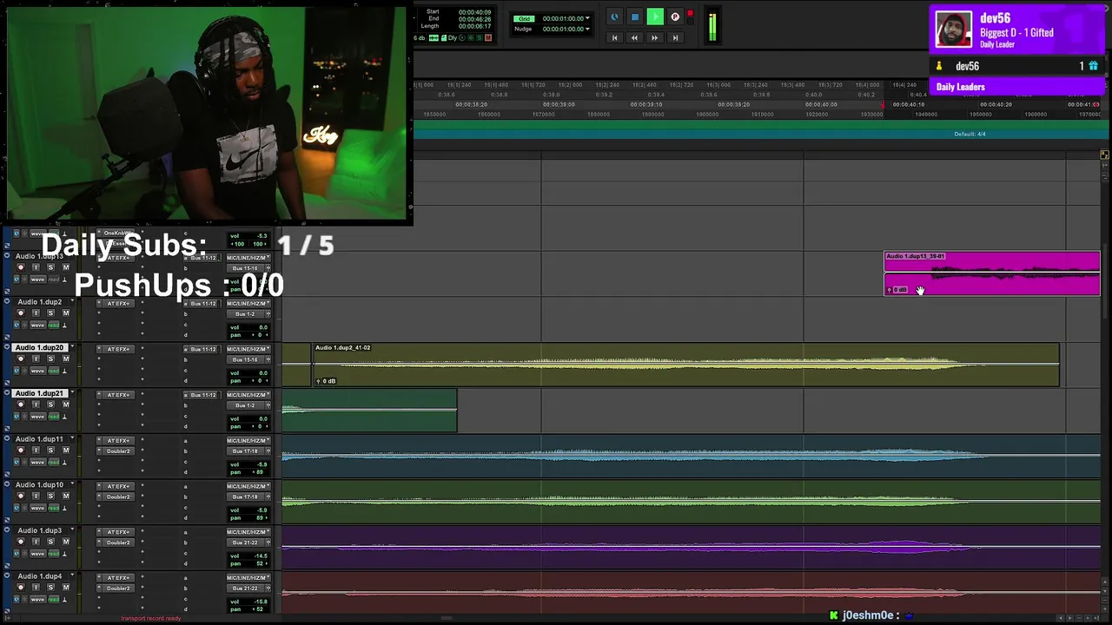The height and width of the screenshot is (625, 1112).
Task: Solo the Audio 1.dup2 track
Action: tap(50, 313)
